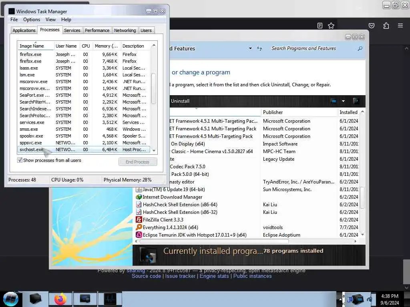Bookmark this page with the star icon

331,26
